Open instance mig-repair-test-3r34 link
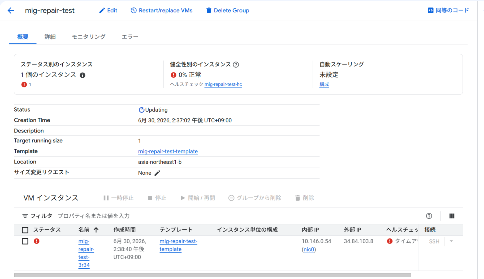 pos(86,253)
